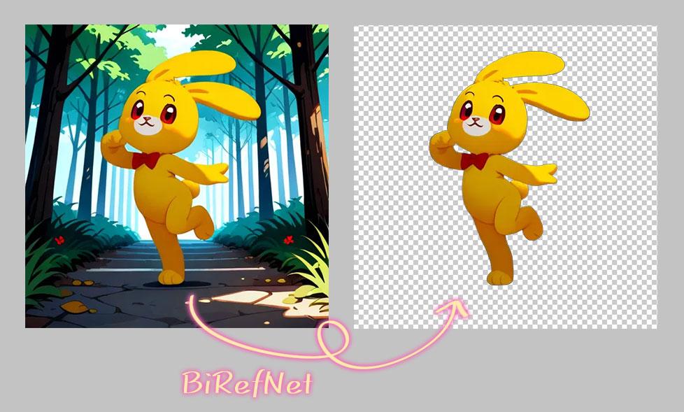Click the red flower at the left of the forest
Viewport: 684px width, 412px height.
point(59,240)
